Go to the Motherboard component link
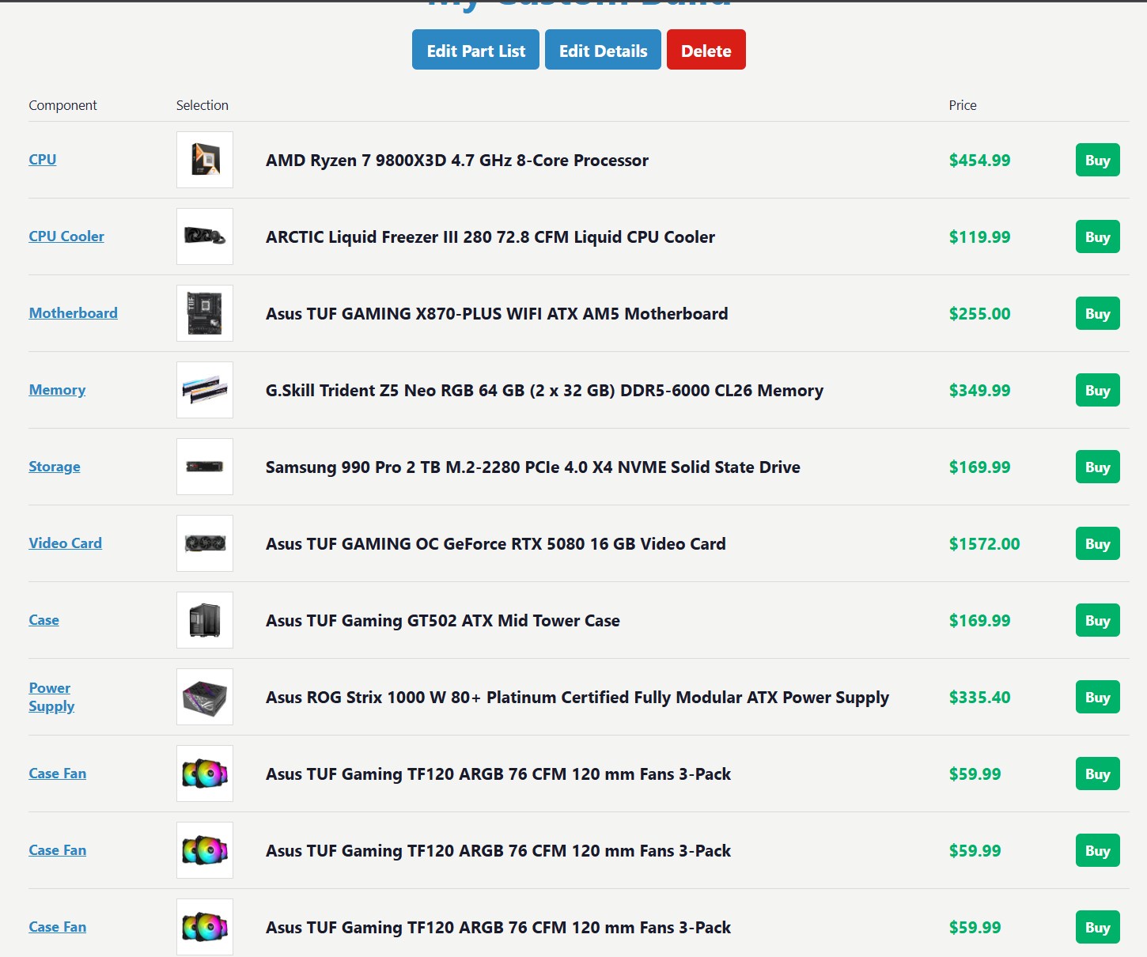The image size is (1147, 957). 74,313
